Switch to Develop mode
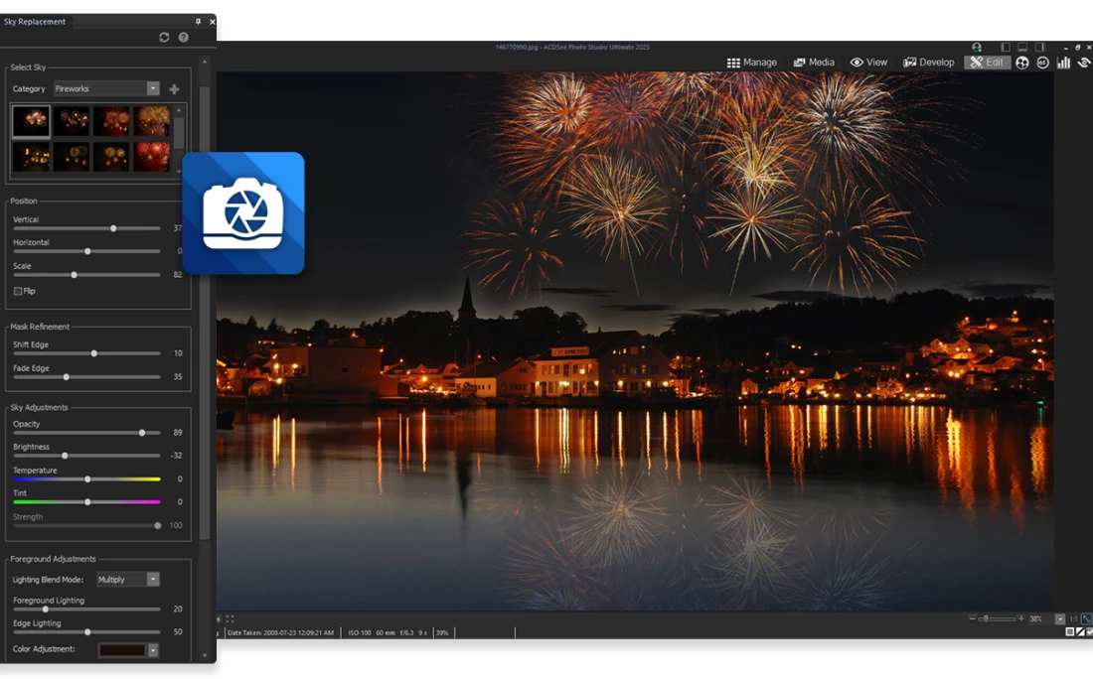 (928, 63)
